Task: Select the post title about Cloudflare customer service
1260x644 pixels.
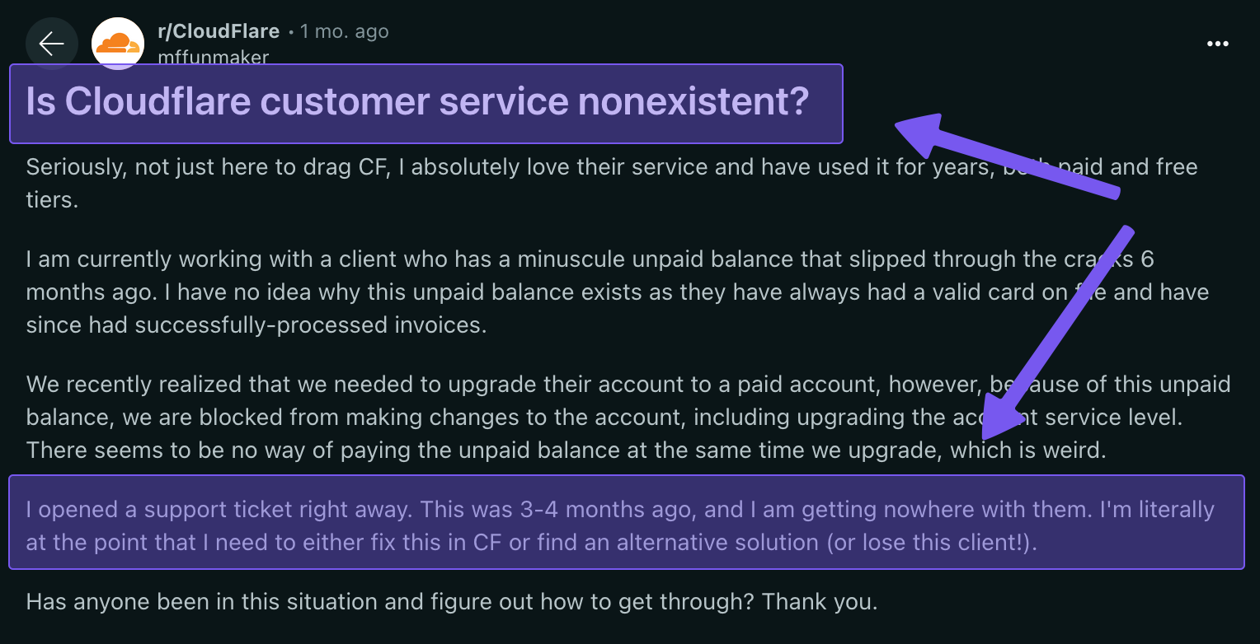Action: point(417,102)
